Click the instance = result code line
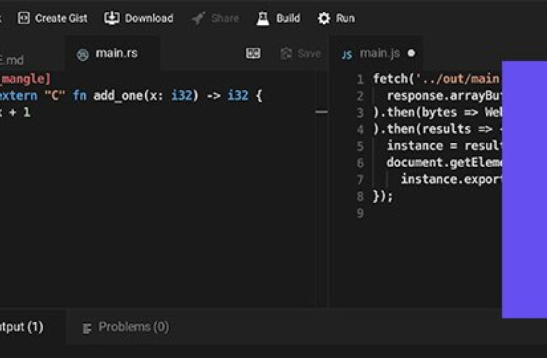This screenshot has width=547, height=358. [x=444, y=146]
